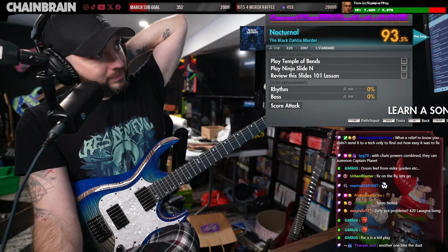Check the Play Ninja Slide N box

pos(404,69)
